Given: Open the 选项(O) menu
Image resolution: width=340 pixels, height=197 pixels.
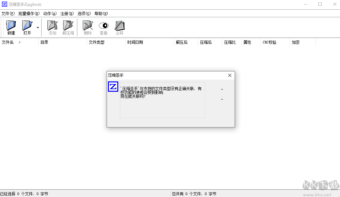Looking at the screenshot, I should point(84,14).
